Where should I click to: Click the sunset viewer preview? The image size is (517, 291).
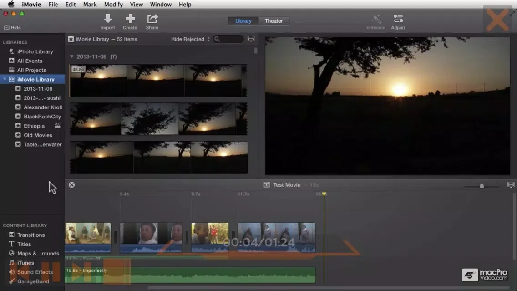pyautogui.click(x=387, y=106)
